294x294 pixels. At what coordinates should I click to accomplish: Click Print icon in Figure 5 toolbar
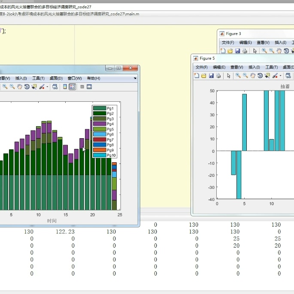coord(218,76)
